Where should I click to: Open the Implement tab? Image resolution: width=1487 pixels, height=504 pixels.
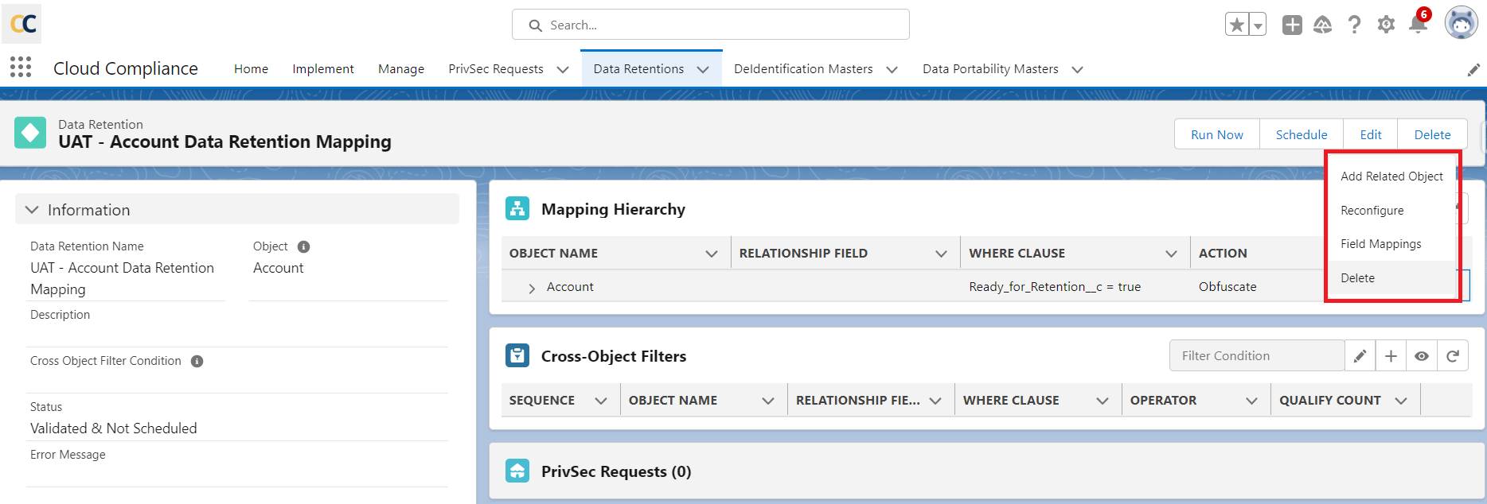pos(322,69)
